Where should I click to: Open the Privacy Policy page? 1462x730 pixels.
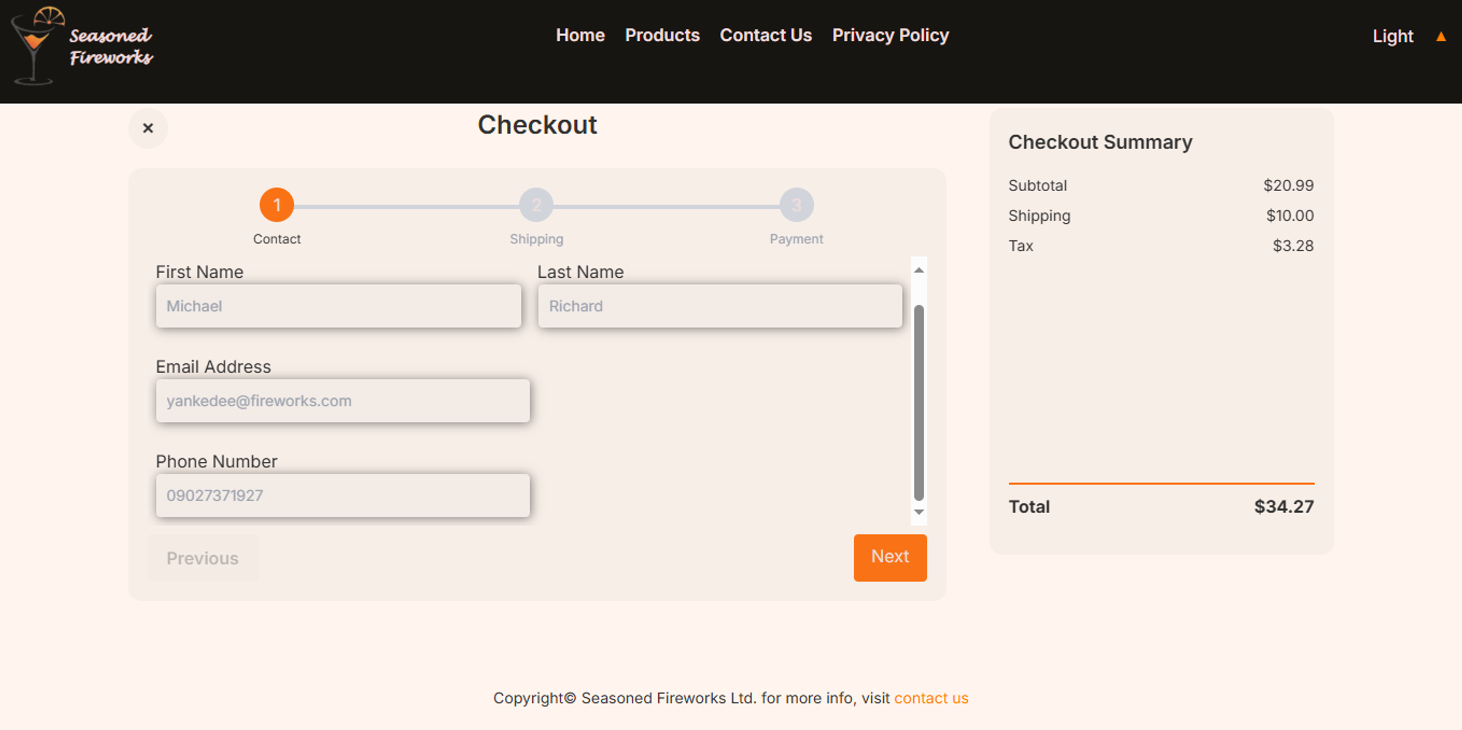click(x=890, y=35)
